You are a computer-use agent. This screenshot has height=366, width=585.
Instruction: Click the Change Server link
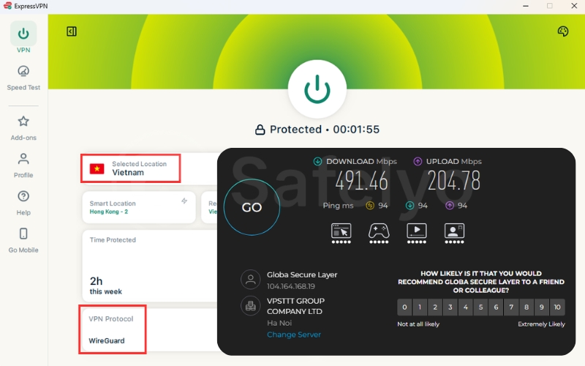(294, 335)
